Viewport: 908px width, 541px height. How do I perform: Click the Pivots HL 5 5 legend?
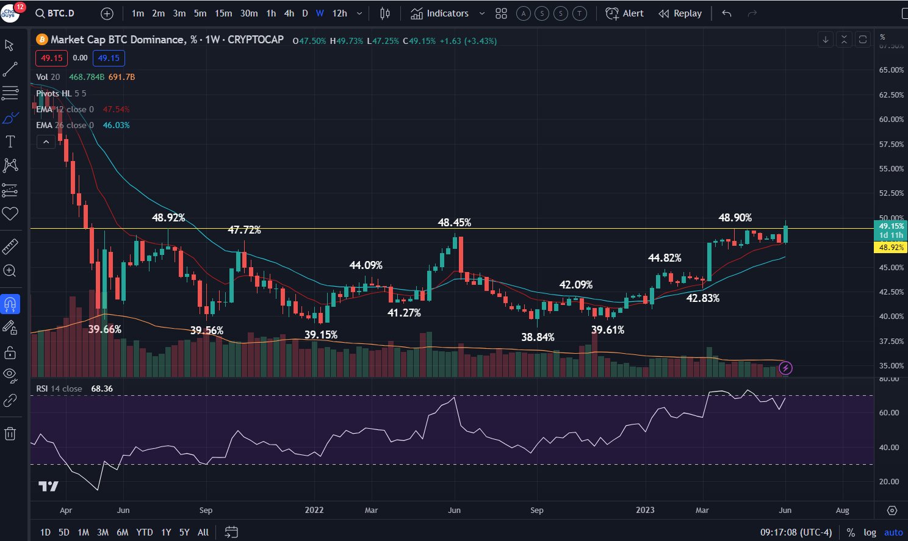pos(61,93)
